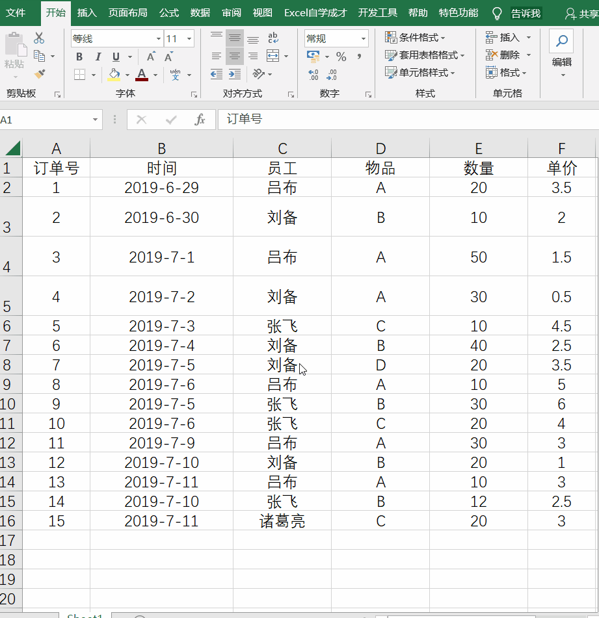Switch to the 插入 Insert tab
Image resolution: width=599 pixels, height=618 pixels.
[x=87, y=13]
